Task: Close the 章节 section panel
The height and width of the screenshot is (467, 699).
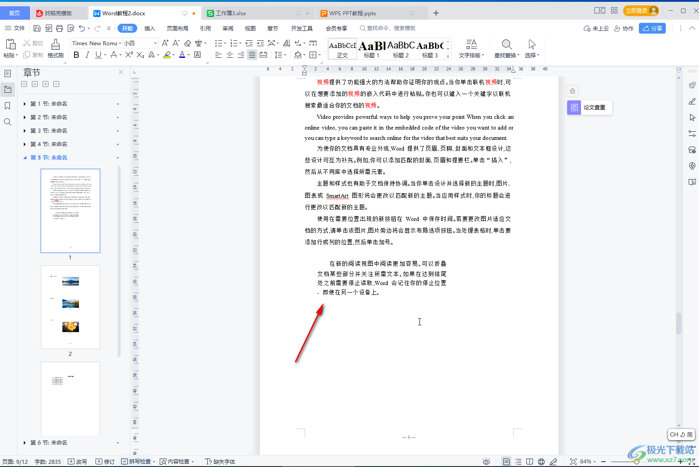Action: pyautogui.click(x=121, y=72)
